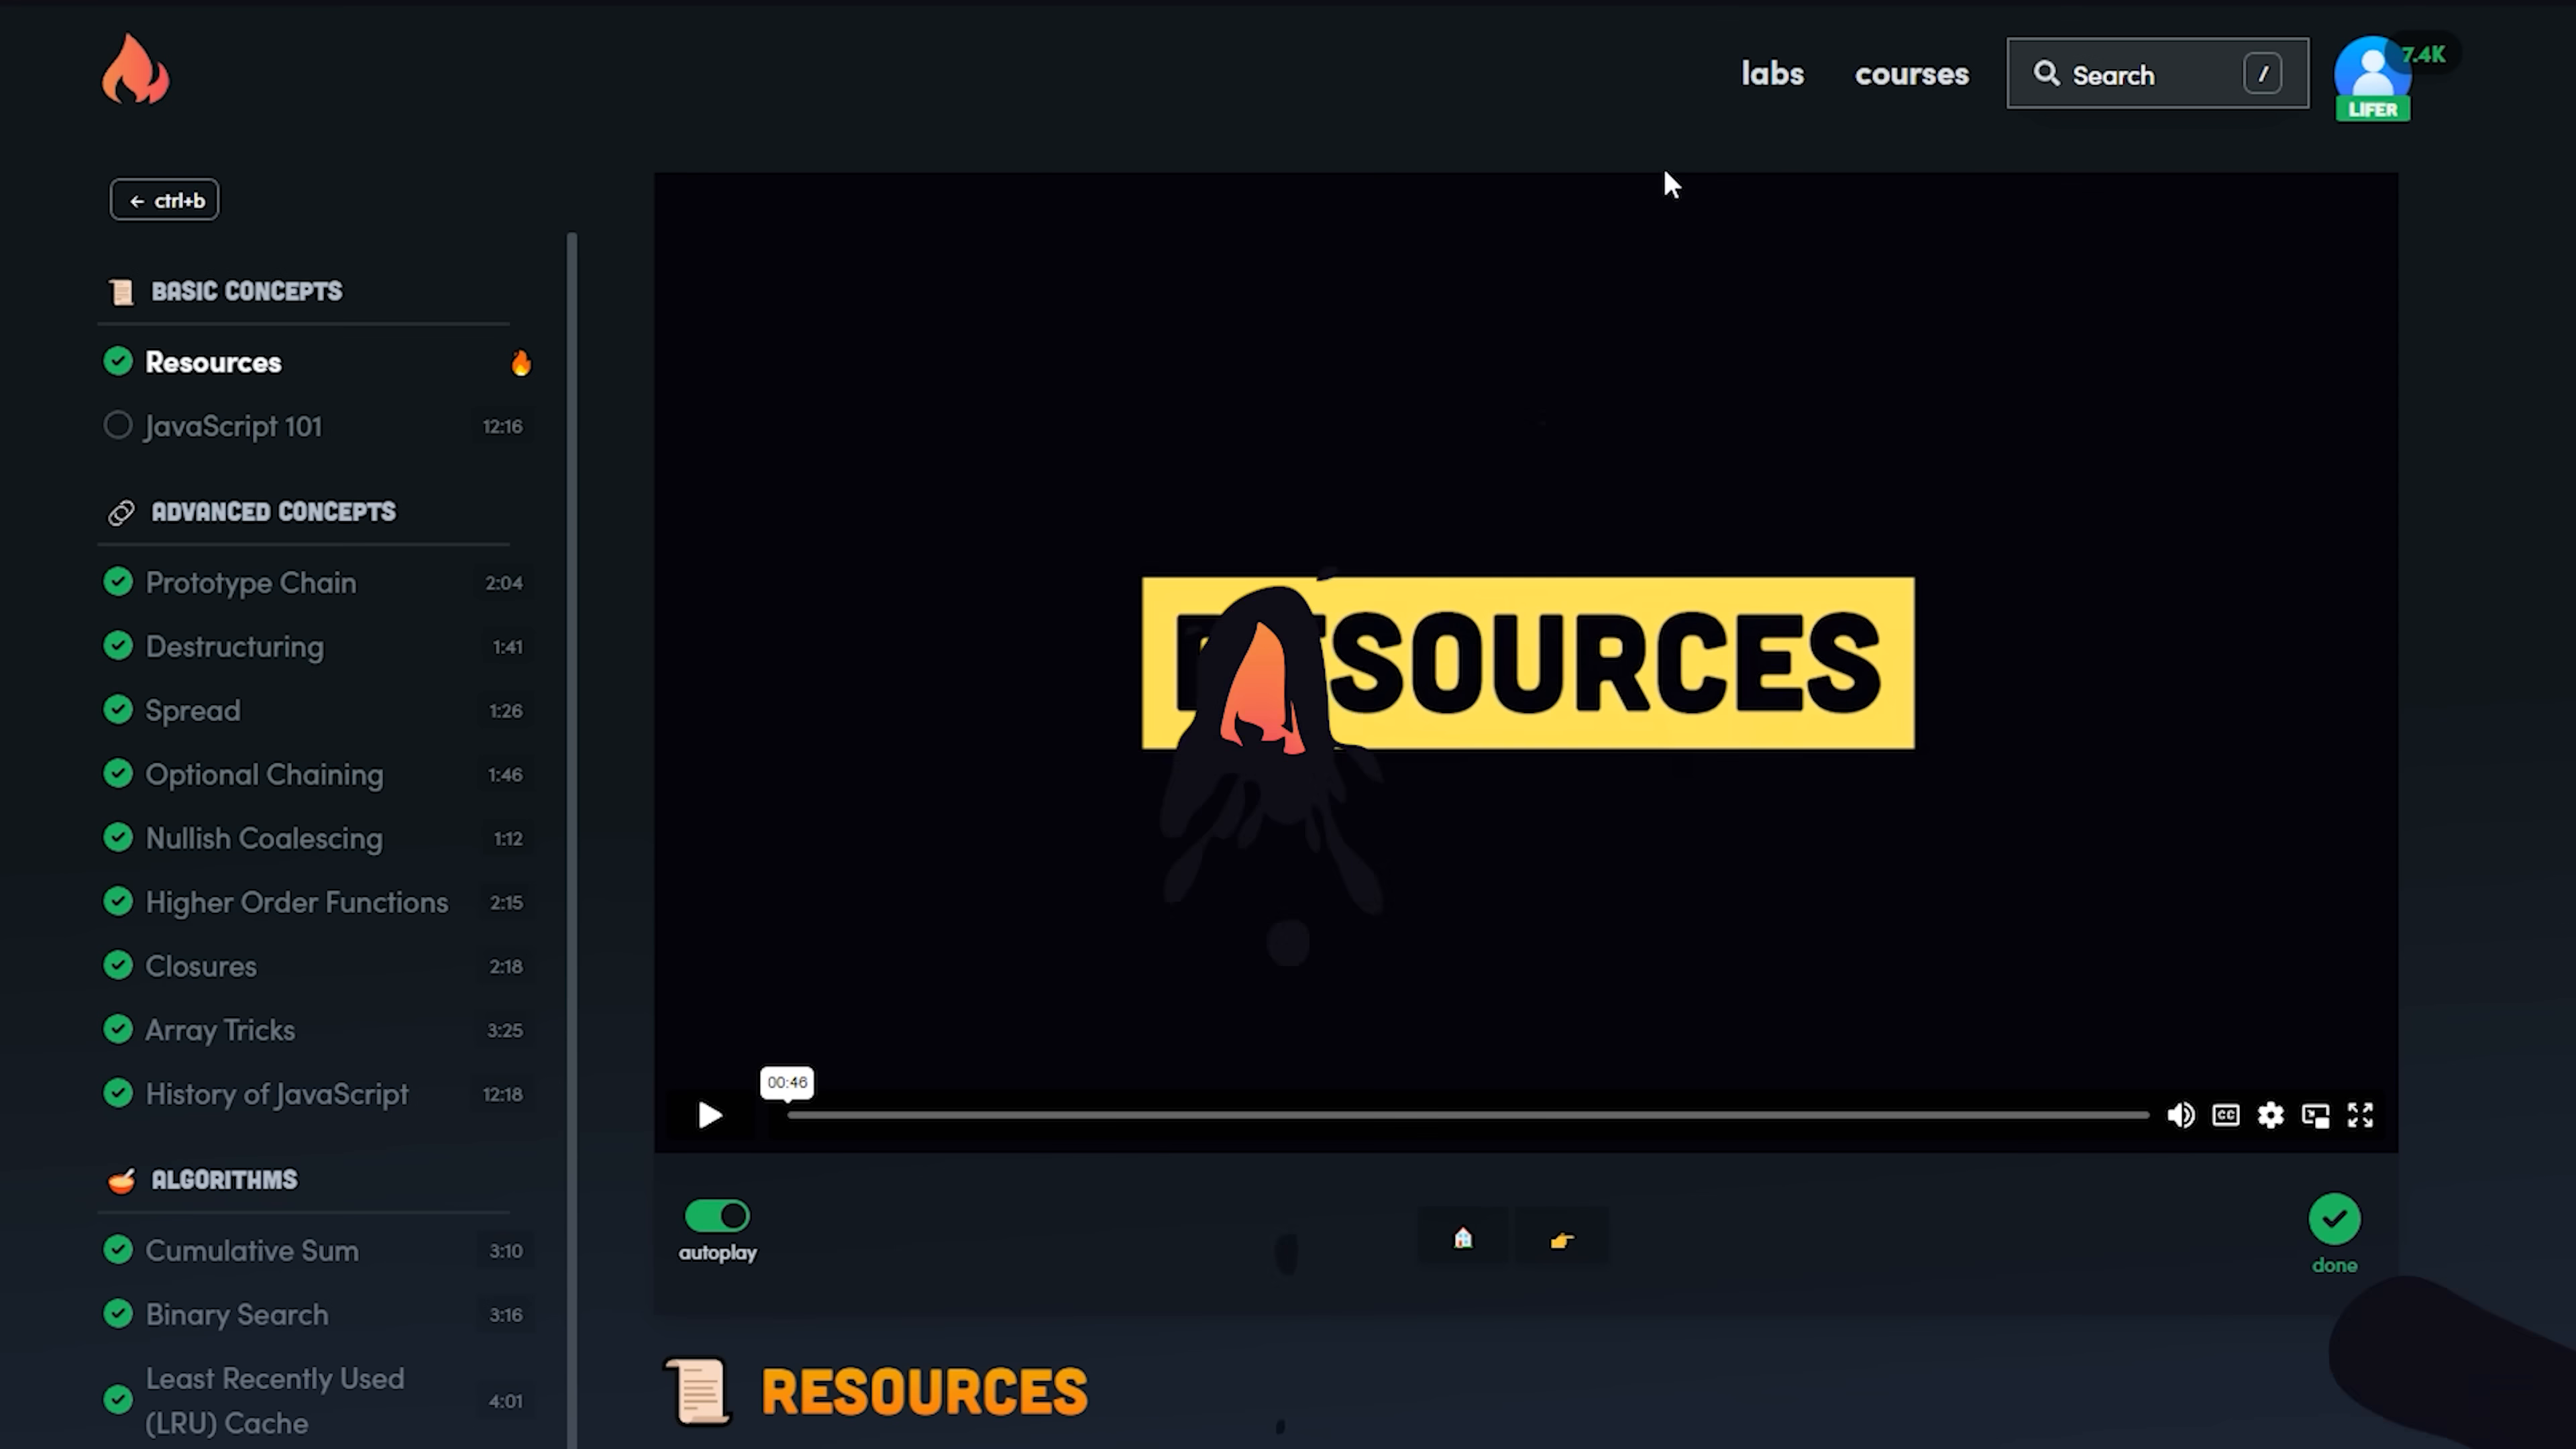Viewport: 2576px width, 1449px height.
Task: Mute the video volume
Action: tap(2180, 1115)
